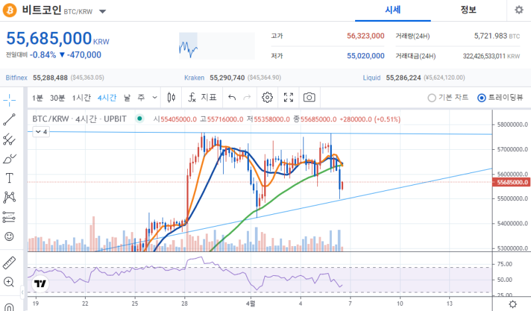Click the 75.00 RSI axis label
The height and width of the screenshot is (311, 531).
504,264
